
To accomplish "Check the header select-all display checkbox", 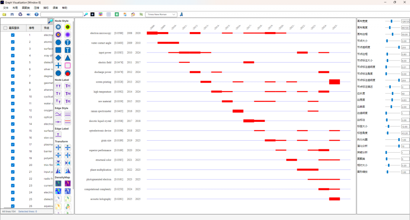I will (5, 28).
